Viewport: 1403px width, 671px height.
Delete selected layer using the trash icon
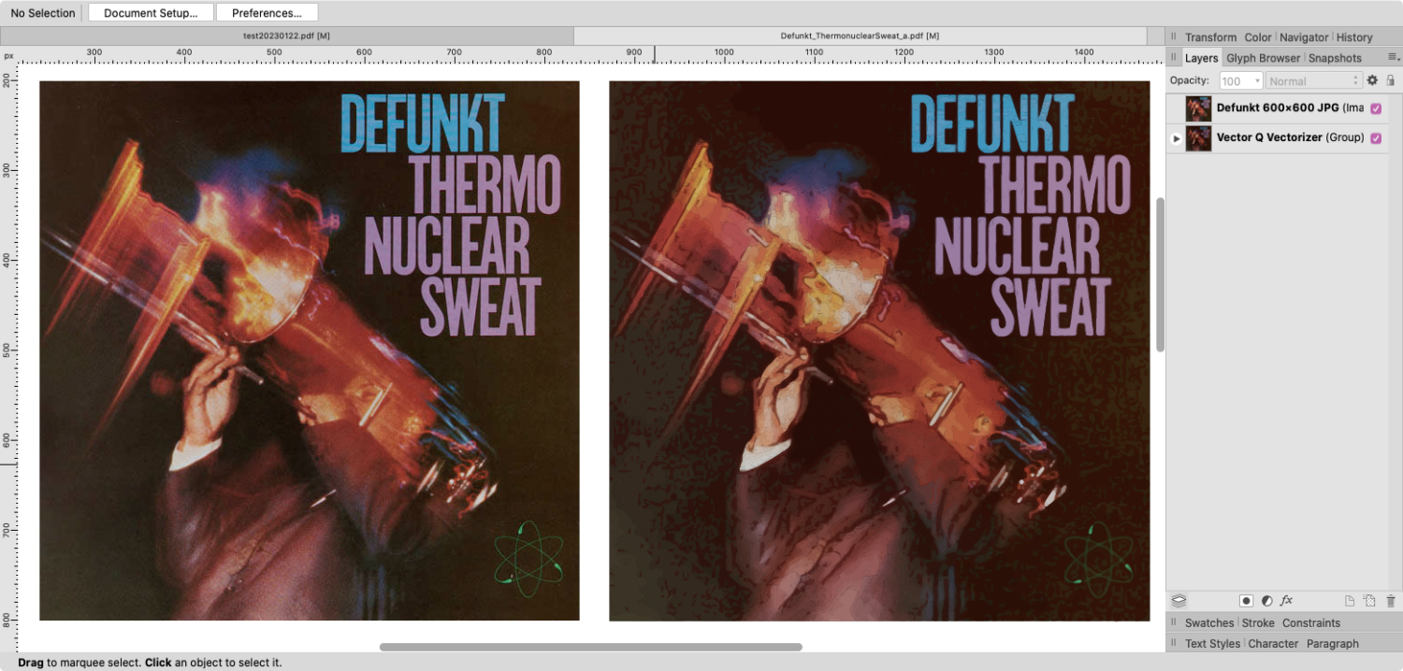pyautogui.click(x=1391, y=601)
